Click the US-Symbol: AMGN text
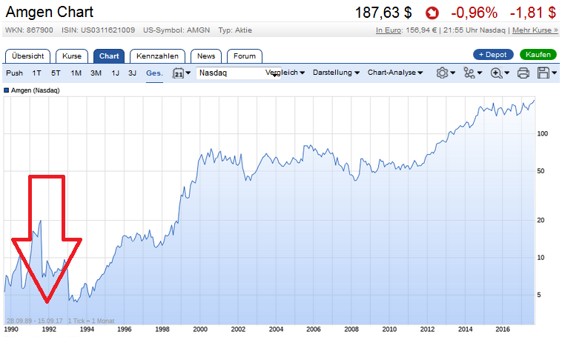Viewport: 562px width, 337px height. [176, 30]
